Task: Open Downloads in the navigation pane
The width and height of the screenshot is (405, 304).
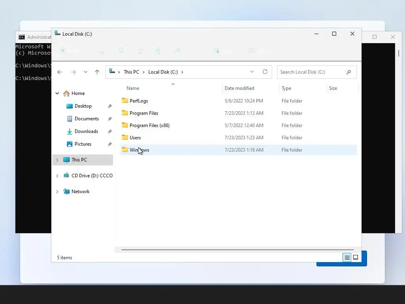Action: (x=86, y=131)
